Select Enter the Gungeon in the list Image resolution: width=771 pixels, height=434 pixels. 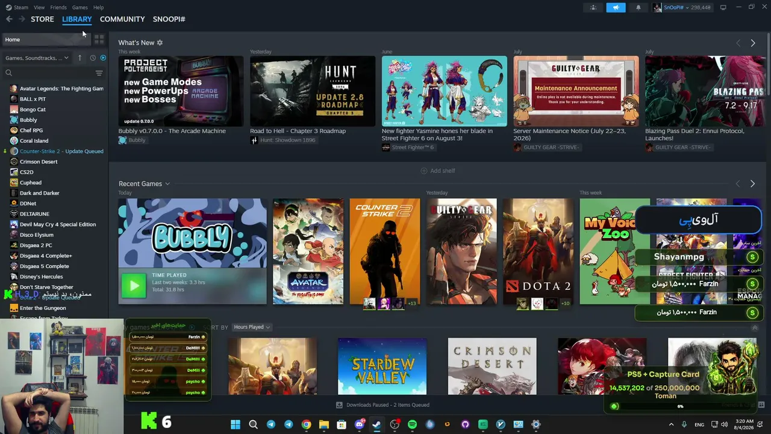pyautogui.click(x=43, y=308)
